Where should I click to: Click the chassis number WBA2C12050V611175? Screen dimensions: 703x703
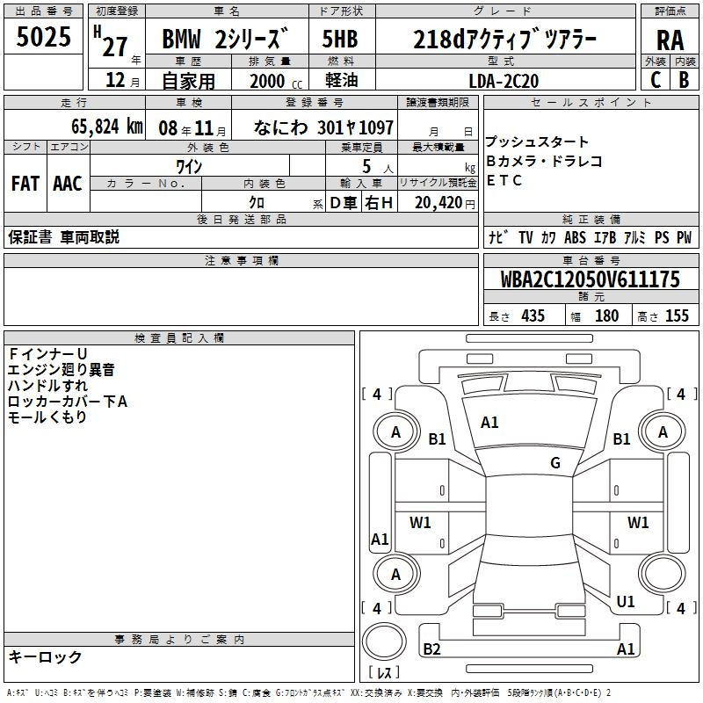[x=590, y=279]
